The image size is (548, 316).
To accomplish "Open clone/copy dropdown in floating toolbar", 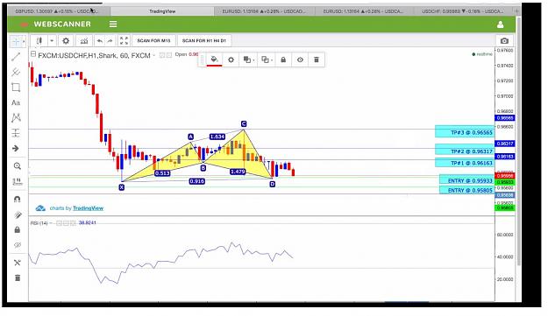I will click(267, 60).
